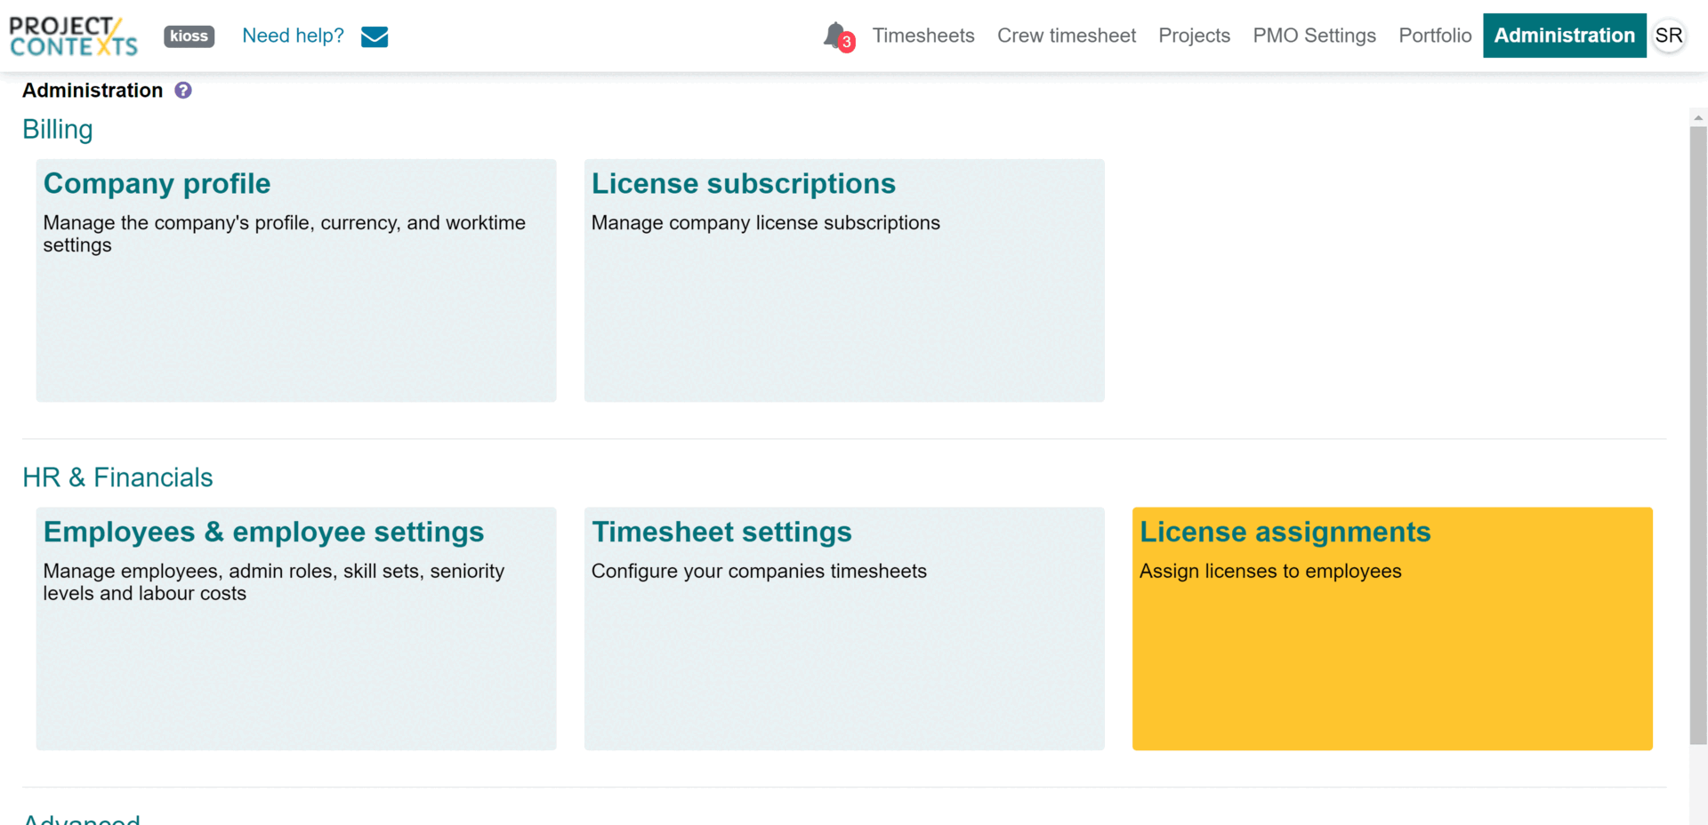Open the Company profile card
The height and width of the screenshot is (825, 1708).
pos(296,281)
